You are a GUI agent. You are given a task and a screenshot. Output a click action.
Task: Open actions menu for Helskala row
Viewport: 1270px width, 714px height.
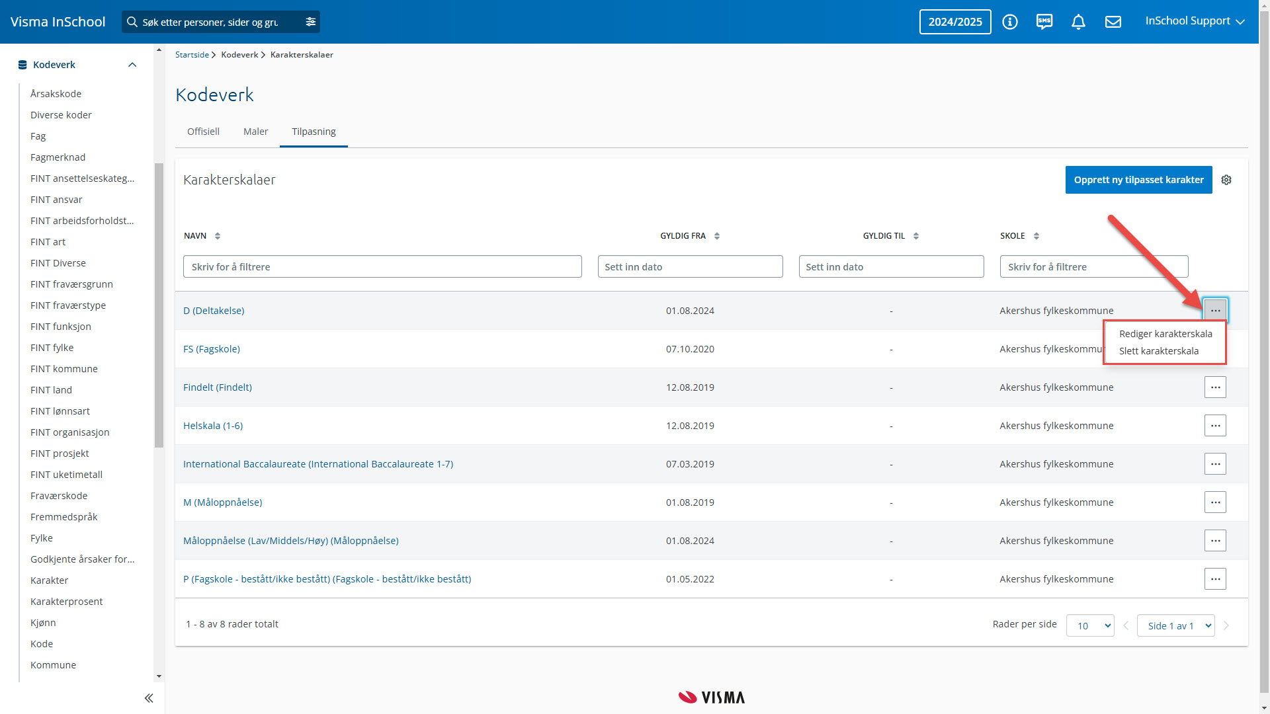[1214, 426]
